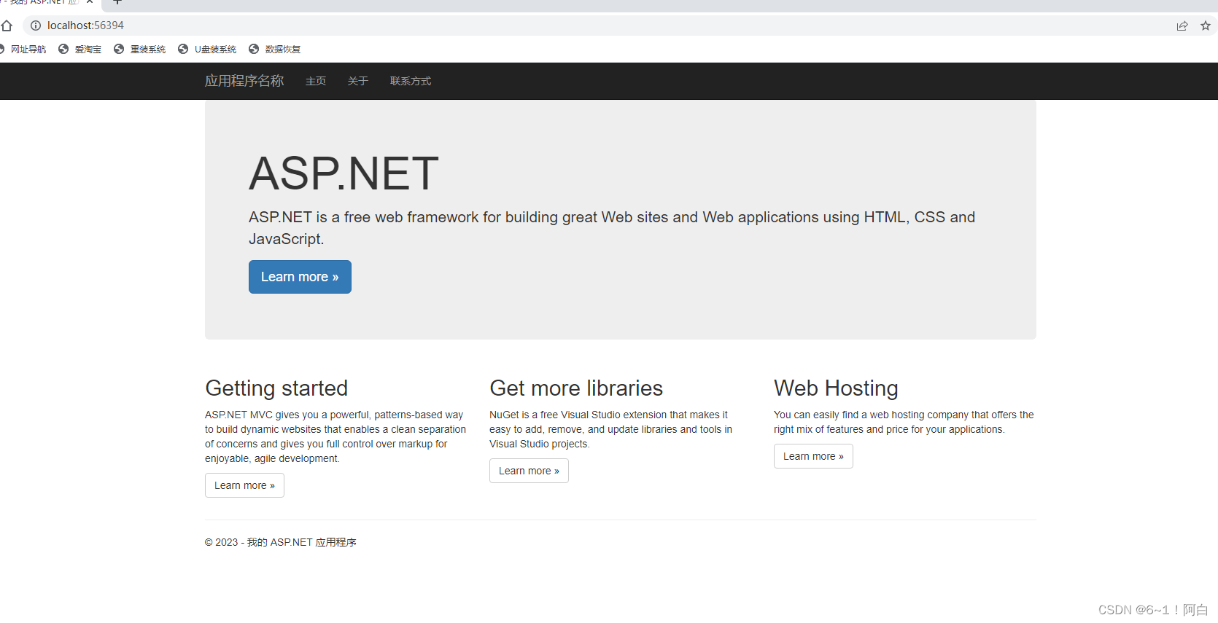Image resolution: width=1218 pixels, height=623 pixels.
Task: Go to the 主页 nav item
Action: click(316, 81)
